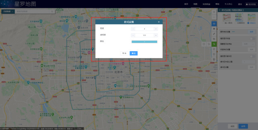Click 选择 beside 标签样式设置
The height and width of the screenshot is (130, 258).
coord(252,50)
